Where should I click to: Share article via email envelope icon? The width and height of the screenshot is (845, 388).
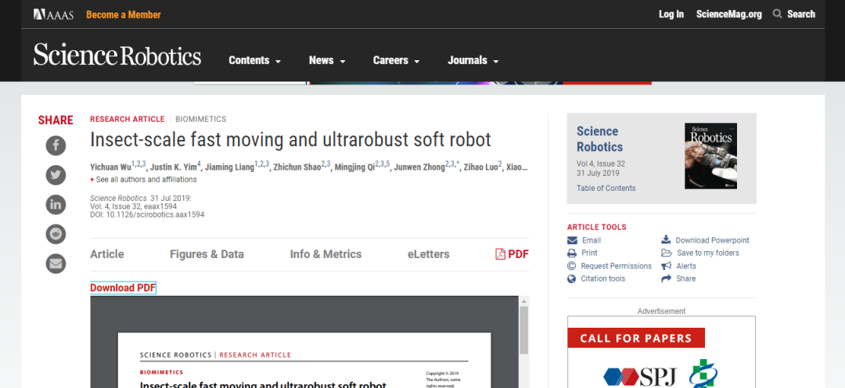[56, 264]
